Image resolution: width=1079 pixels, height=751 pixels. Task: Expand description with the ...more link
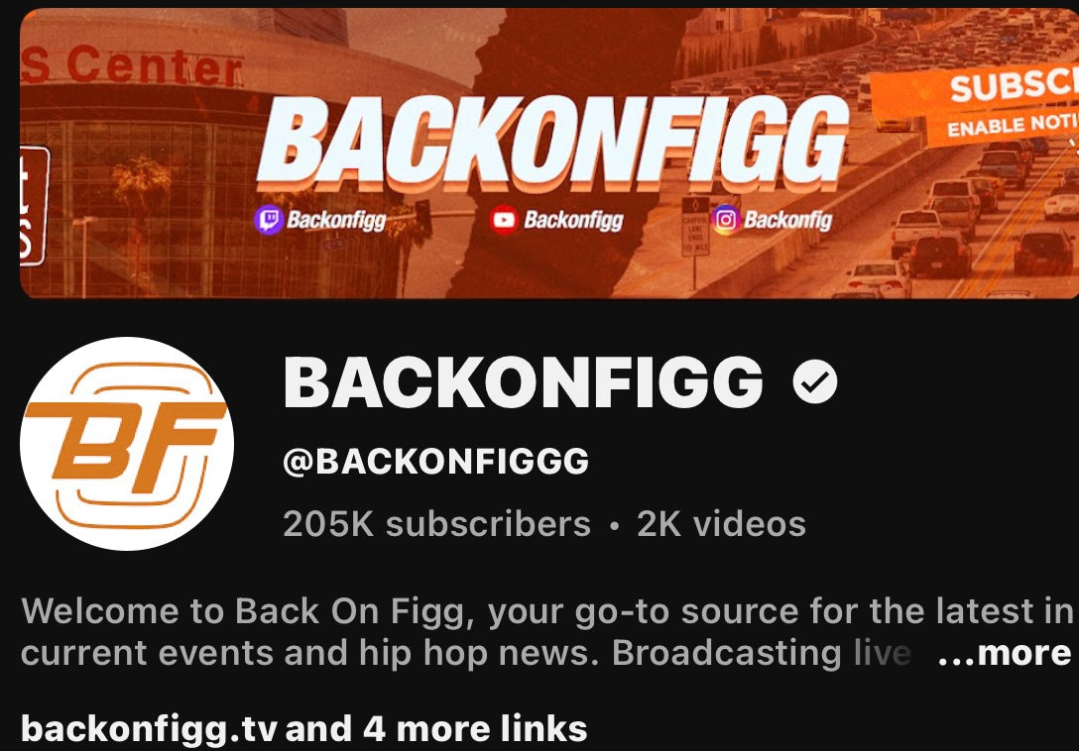click(x=1005, y=653)
